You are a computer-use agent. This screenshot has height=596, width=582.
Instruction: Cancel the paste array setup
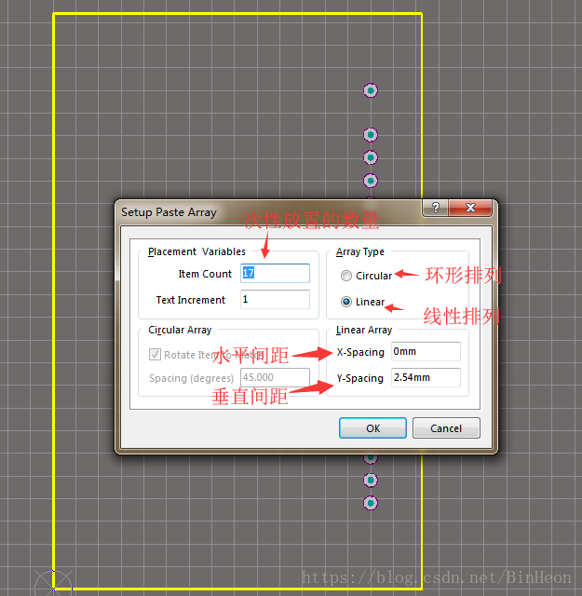(446, 428)
